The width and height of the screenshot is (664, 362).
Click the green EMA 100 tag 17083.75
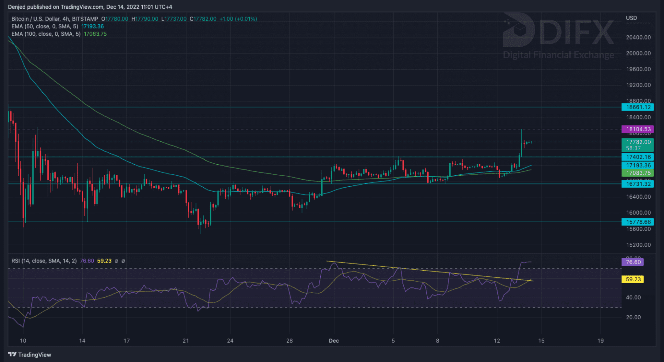(x=638, y=173)
